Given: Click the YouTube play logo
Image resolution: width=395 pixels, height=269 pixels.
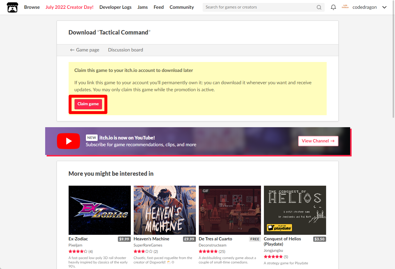Looking at the screenshot, I should pyautogui.click(x=68, y=141).
